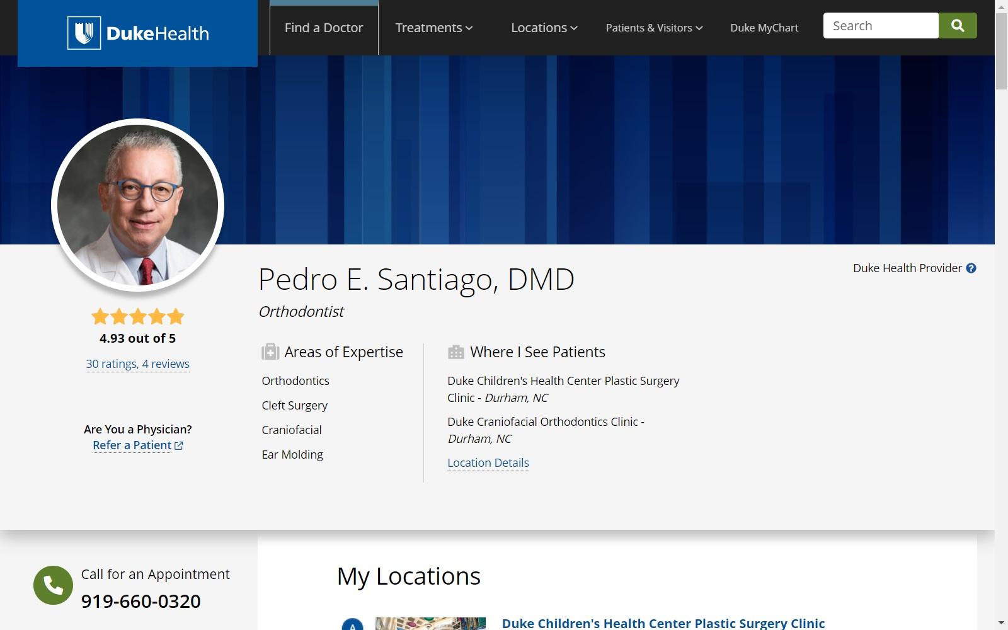Click the external link icon beside Refer a Patient
This screenshot has height=630, width=1008.
click(x=179, y=445)
